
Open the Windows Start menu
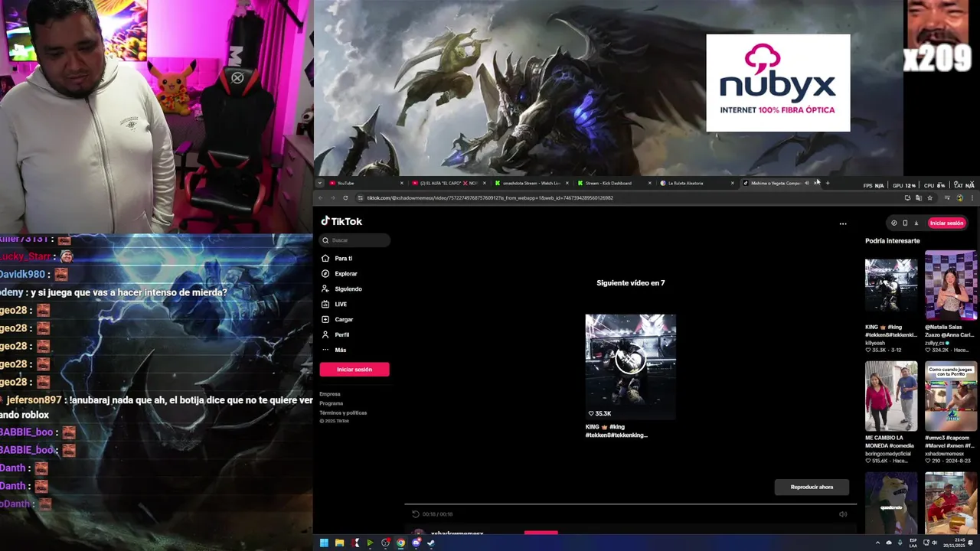(x=324, y=543)
